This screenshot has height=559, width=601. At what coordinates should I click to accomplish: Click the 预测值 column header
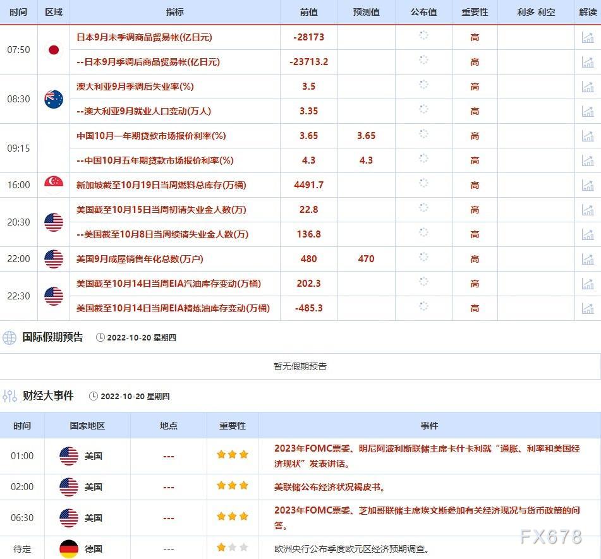[367, 12]
